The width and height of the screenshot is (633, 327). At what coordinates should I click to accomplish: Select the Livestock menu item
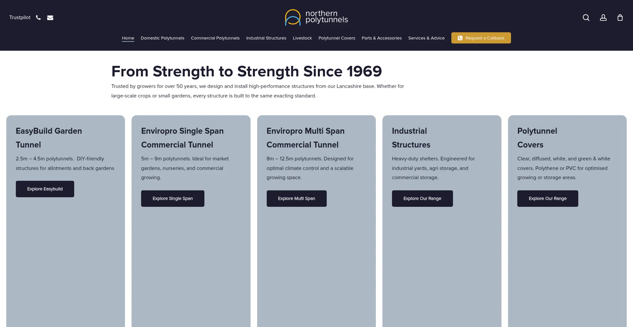click(302, 38)
